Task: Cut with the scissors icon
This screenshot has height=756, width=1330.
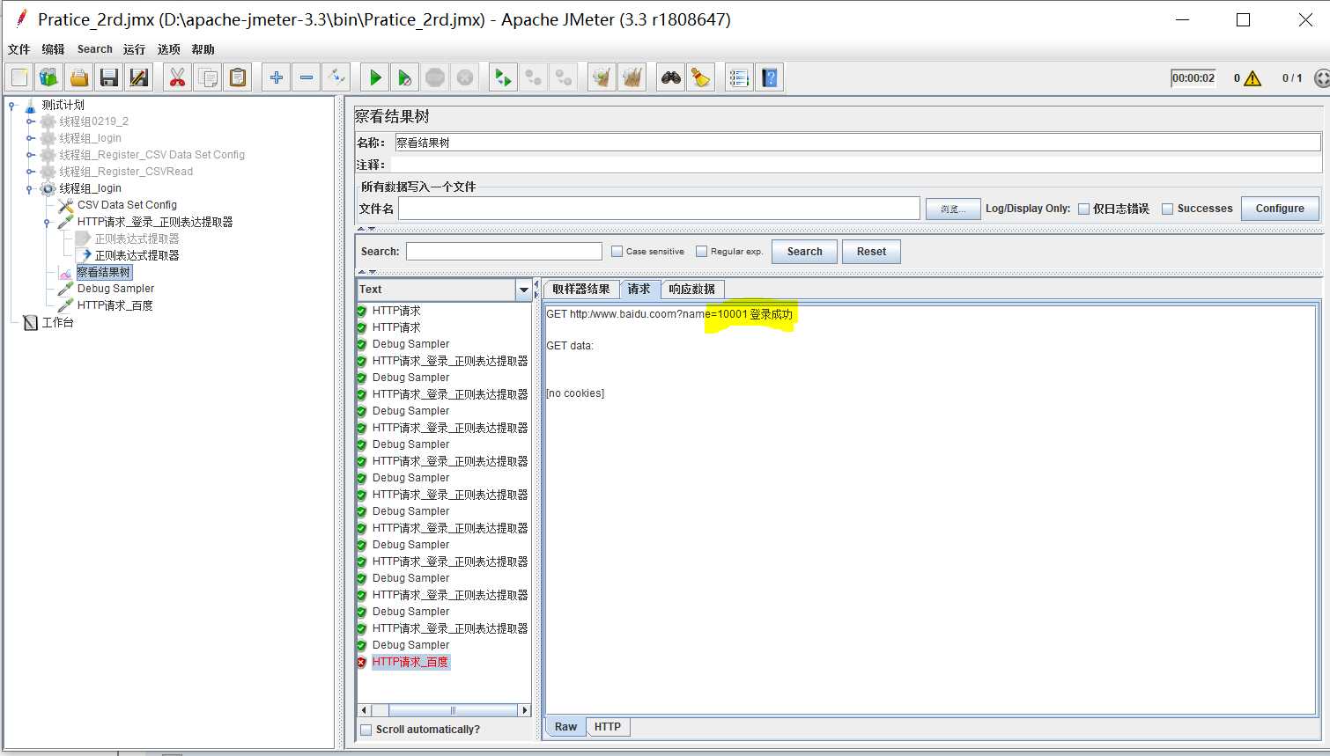Action: point(178,77)
